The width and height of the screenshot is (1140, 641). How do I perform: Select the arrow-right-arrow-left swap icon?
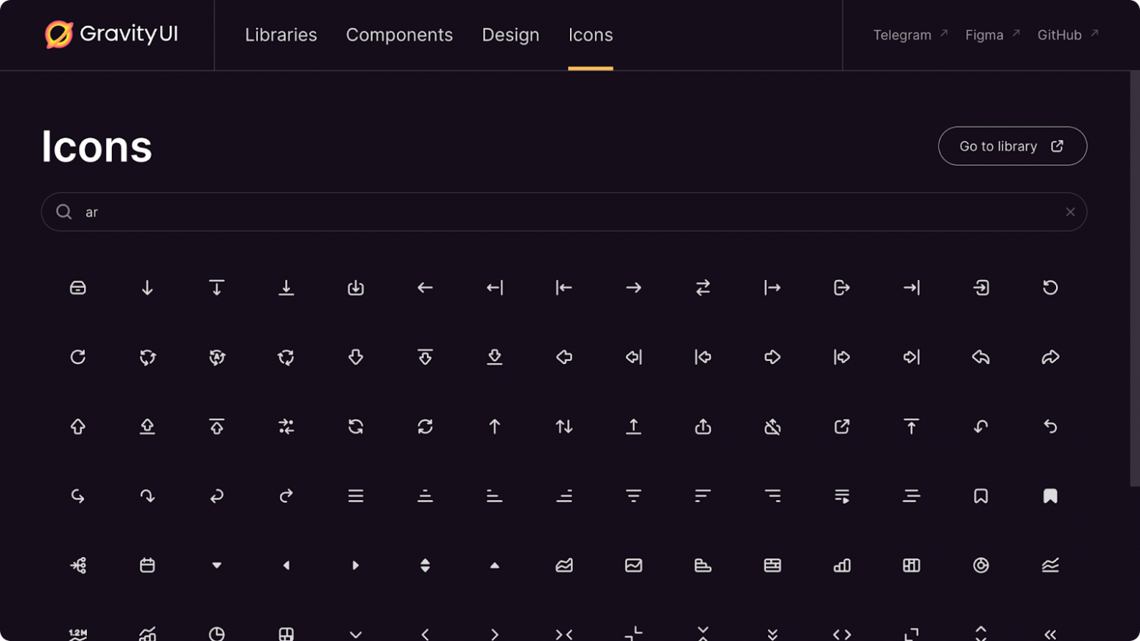coord(702,287)
